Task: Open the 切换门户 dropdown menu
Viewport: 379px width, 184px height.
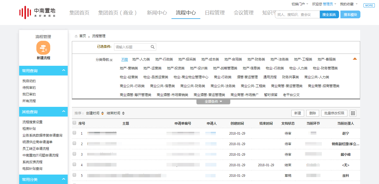Action: (300, 4)
